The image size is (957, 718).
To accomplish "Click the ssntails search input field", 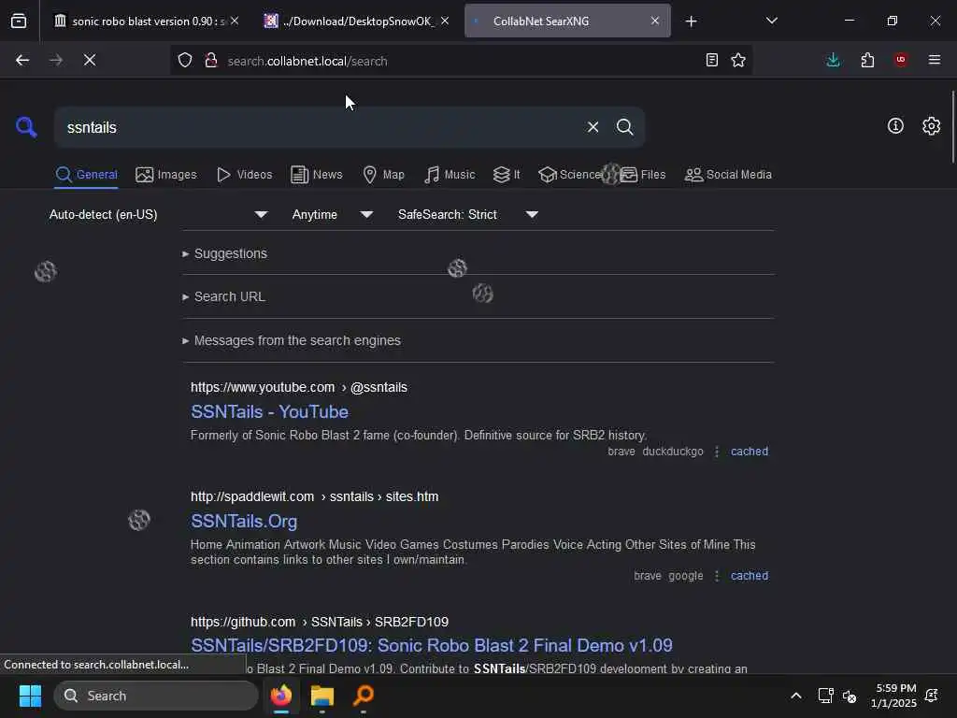I will tap(320, 127).
